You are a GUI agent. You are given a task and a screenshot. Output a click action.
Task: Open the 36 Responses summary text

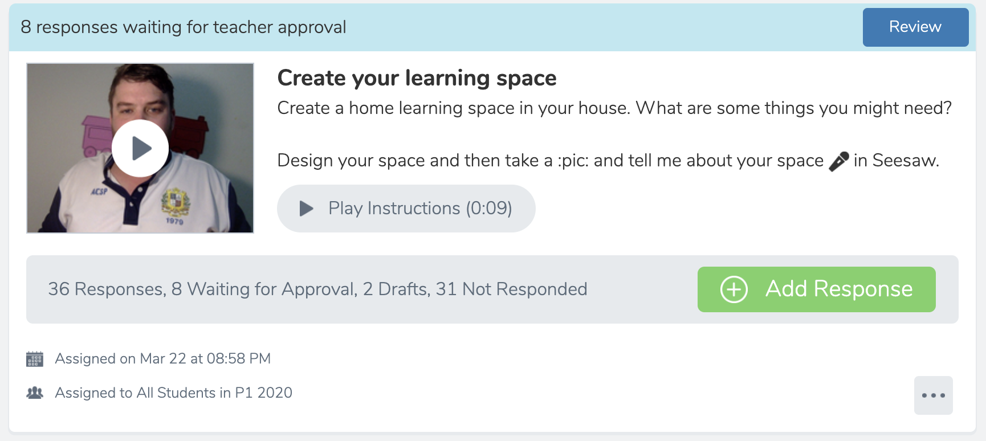point(107,289)
